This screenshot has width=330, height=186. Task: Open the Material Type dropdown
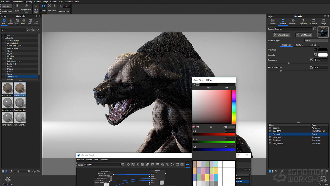pos(316,40)
